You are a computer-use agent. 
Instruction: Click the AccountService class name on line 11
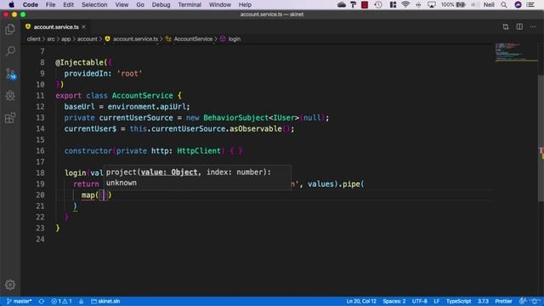tap(142, 95)
